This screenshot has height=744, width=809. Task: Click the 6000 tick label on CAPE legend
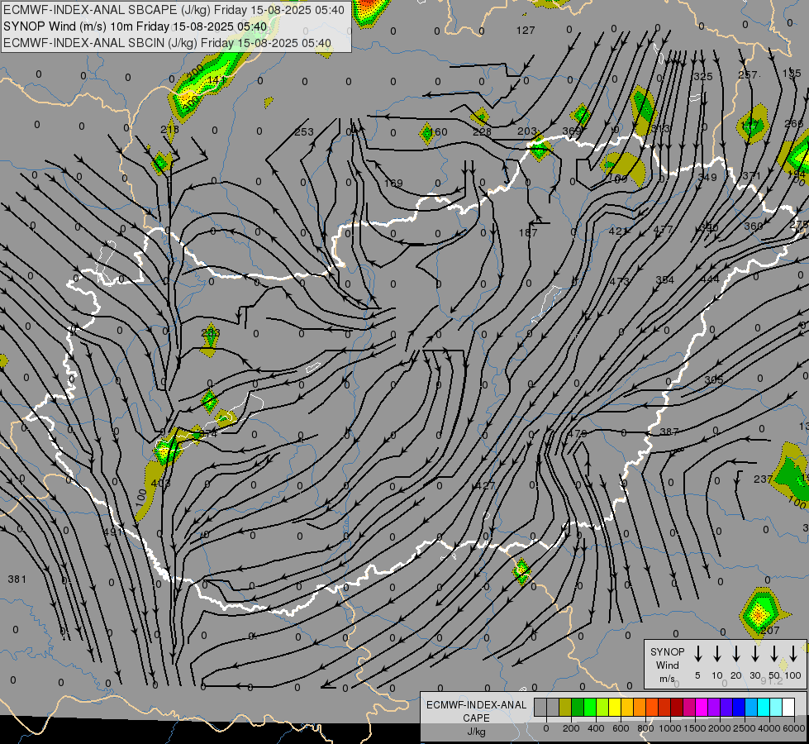[794, 728]
